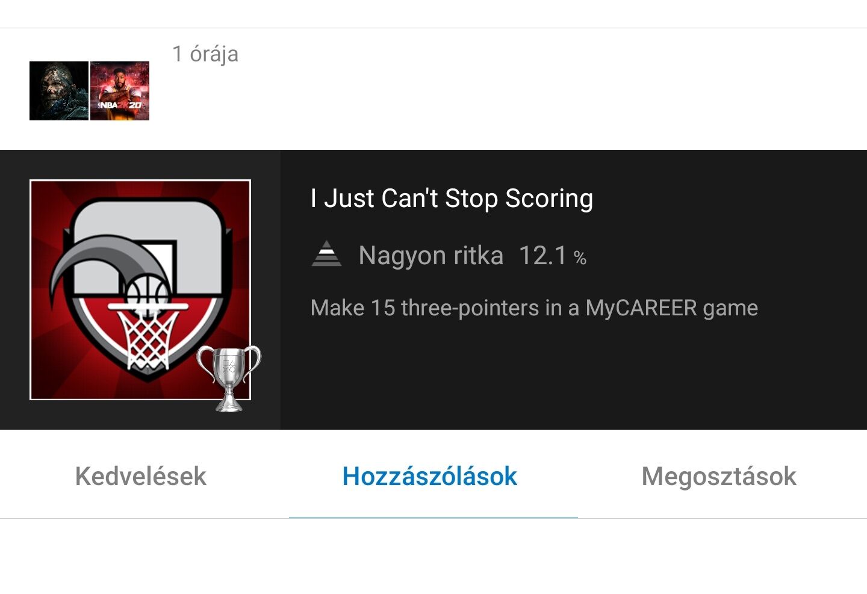The width and height of the screenshot is (867, 594).
Task: Select the Hozzászólások tab
Action: point(430,476)
